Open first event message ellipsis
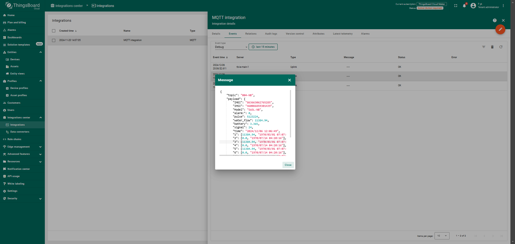 coord(348,67)
